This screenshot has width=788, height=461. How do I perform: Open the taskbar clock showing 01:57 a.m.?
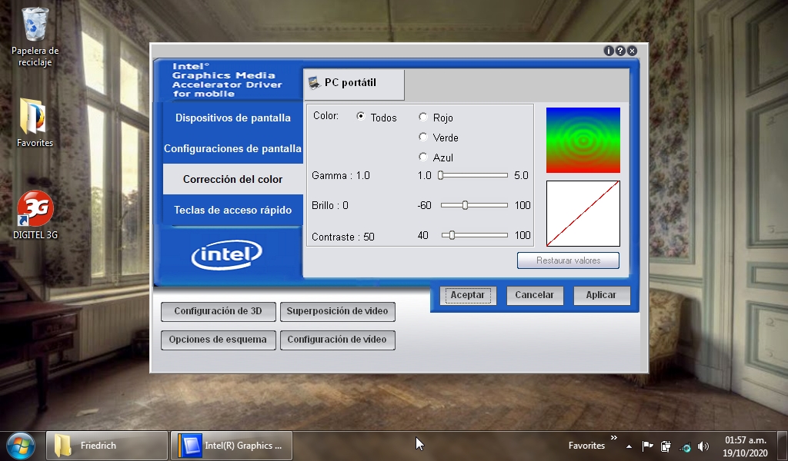pos(745,446)
